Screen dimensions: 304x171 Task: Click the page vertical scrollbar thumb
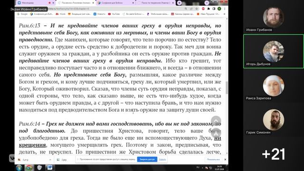(x=227, y=87)
